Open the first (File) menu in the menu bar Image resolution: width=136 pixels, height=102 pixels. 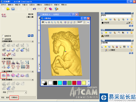(4, 5)
